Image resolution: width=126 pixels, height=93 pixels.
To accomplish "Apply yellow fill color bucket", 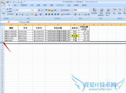I will 32,14.
